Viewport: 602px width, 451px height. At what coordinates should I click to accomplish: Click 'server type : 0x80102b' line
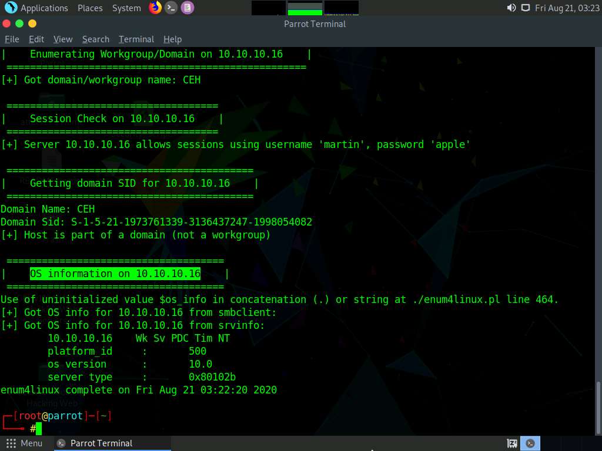point(142,377)
